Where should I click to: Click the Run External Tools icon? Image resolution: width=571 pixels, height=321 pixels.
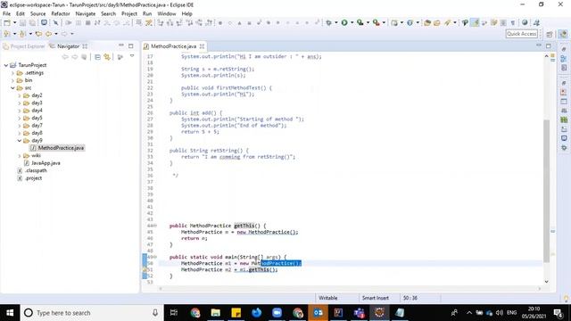[x=377, y=22]
